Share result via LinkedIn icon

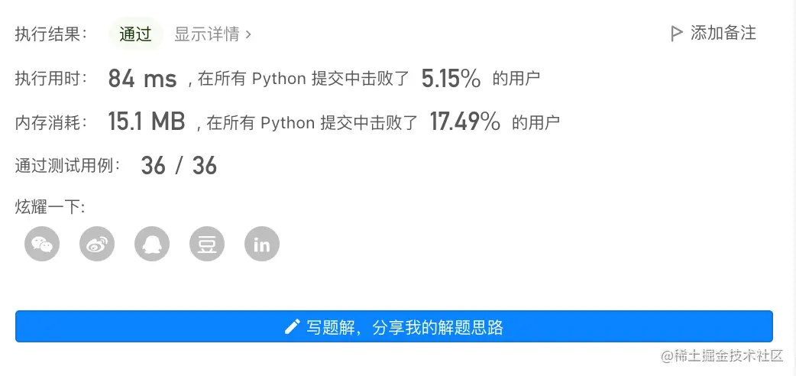262,245
